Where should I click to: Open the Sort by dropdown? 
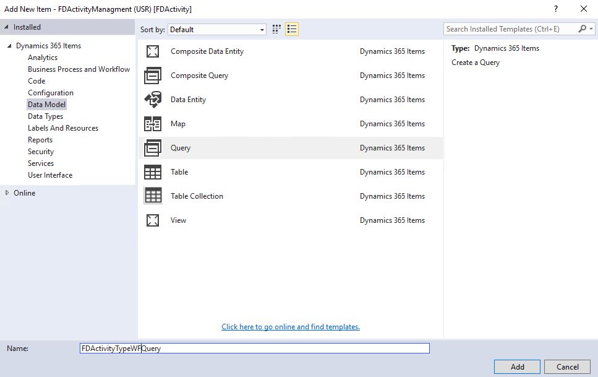coord(217,30)
